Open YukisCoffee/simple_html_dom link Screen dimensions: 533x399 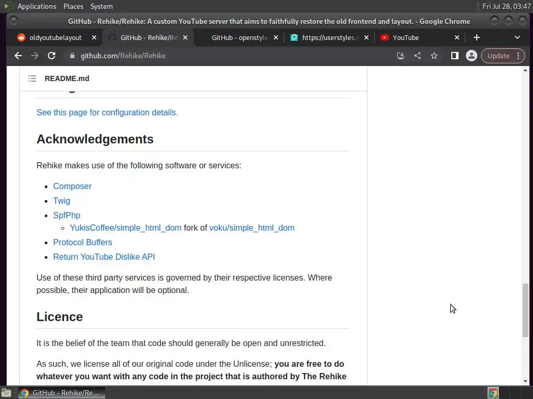click(125, 228)
